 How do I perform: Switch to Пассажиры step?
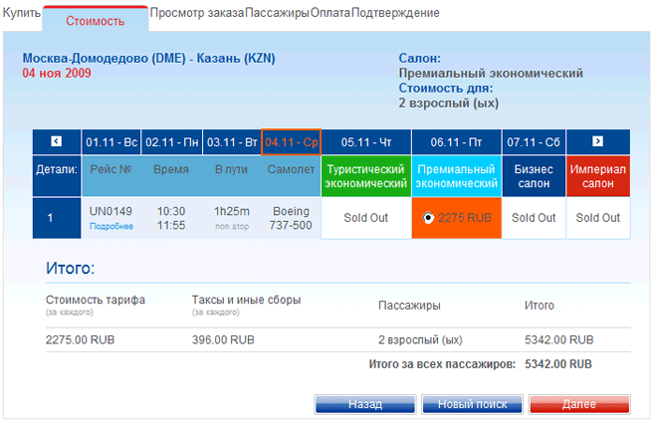(277, 13)
